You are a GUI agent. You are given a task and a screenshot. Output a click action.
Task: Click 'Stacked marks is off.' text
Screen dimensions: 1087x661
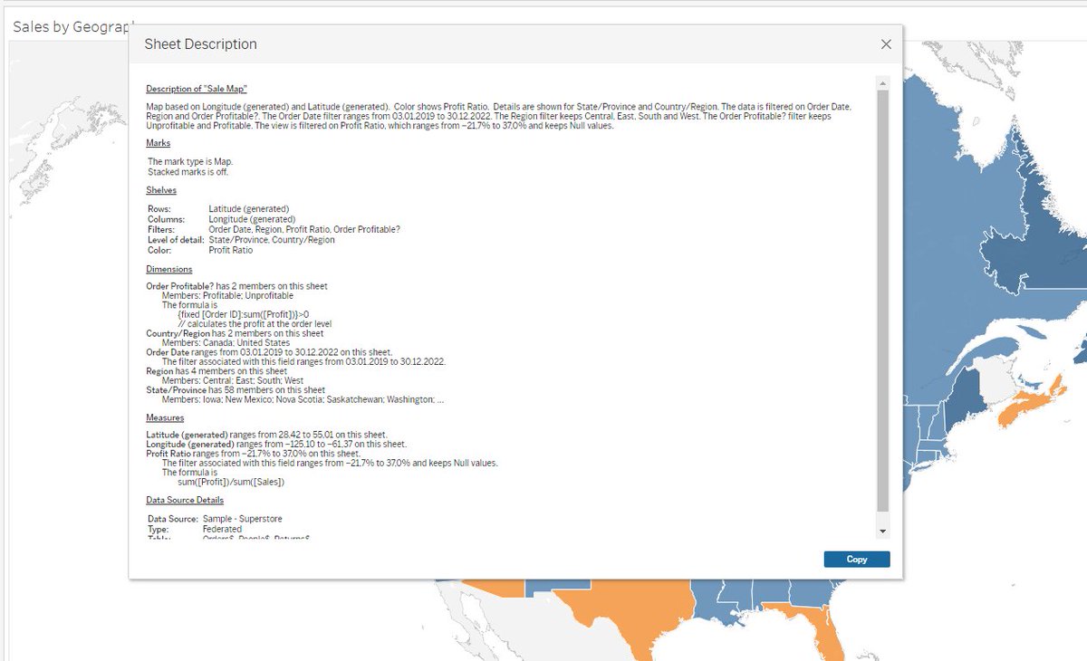[188, 171]
